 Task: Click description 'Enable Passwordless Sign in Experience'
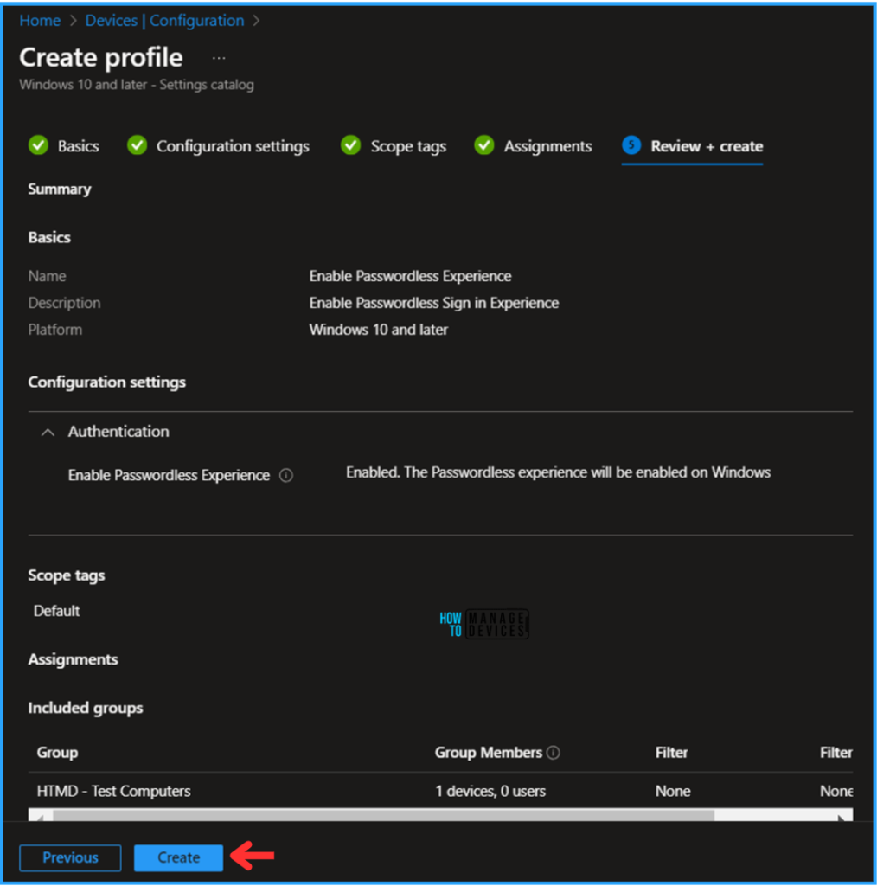[x=433, y=303]
